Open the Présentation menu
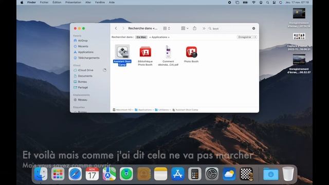This screenshot has height=185, width=329. [x=73, y=2]
